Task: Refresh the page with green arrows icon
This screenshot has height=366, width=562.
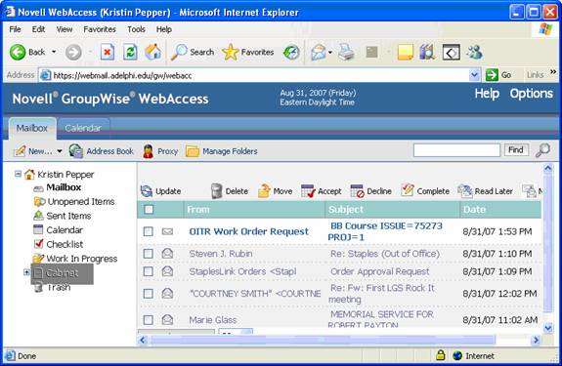Action: pos(130,53)
